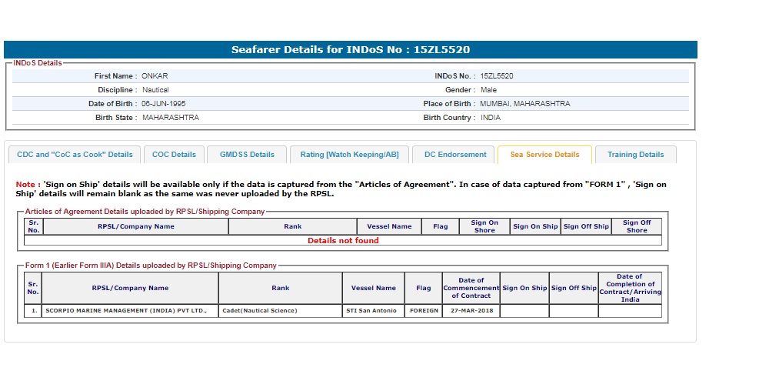Open the CDC and "CoC as Cook" Details tab
Screen dimensions: 769x391
pyautogui.click(x=75, y=155)
